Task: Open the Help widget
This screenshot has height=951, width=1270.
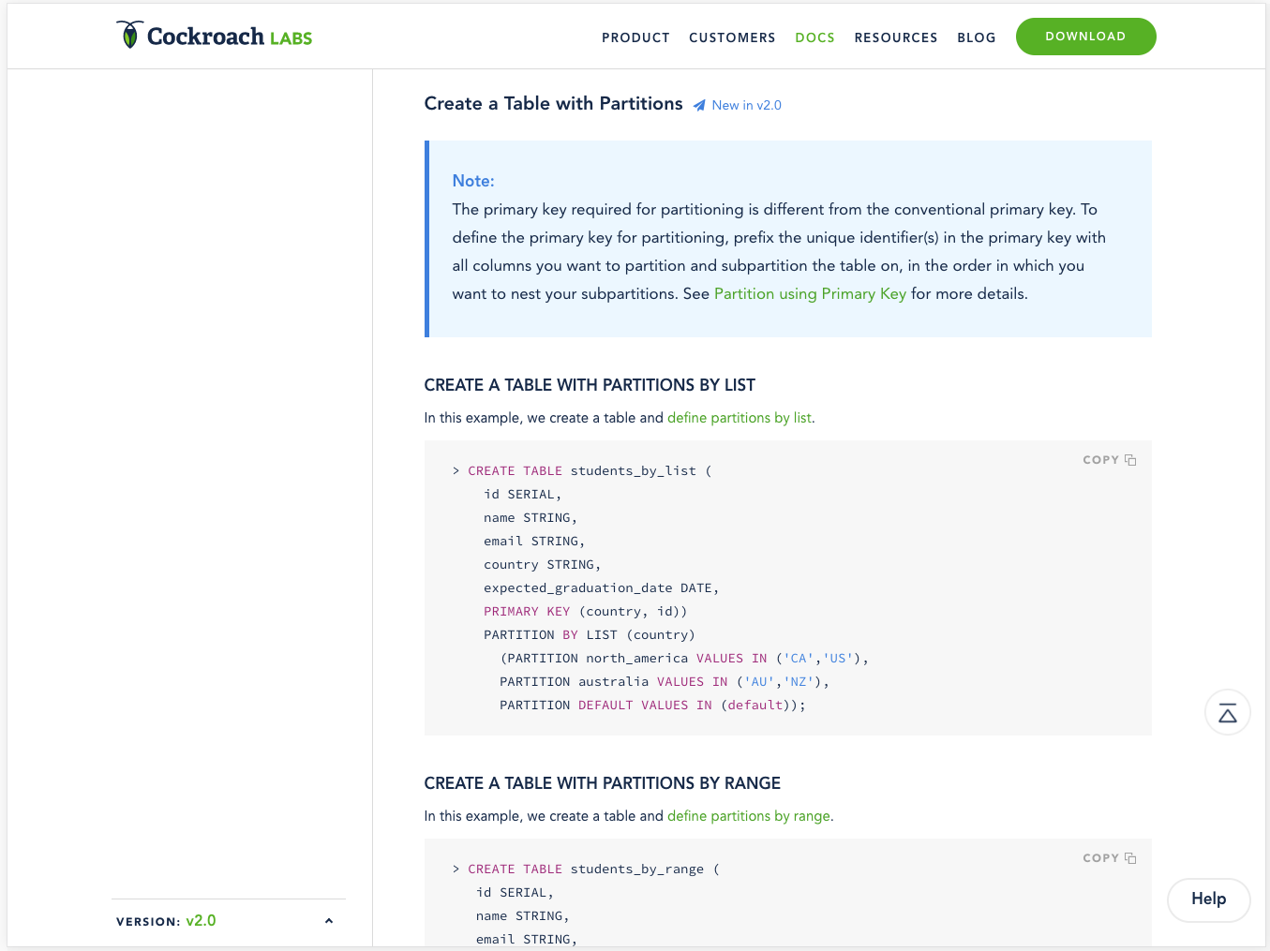Action: 1208,899
